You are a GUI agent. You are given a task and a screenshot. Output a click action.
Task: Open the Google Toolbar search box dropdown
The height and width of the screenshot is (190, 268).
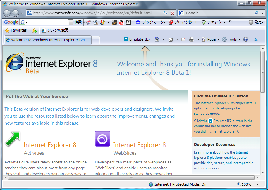pos(71,22)
